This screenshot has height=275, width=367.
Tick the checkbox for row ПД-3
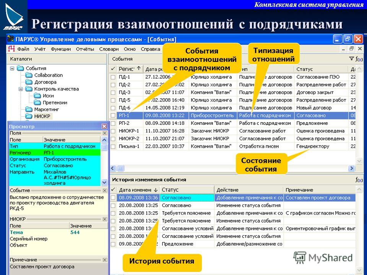point(113,92)
